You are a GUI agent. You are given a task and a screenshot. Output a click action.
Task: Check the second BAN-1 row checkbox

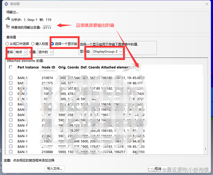[10, 83]
